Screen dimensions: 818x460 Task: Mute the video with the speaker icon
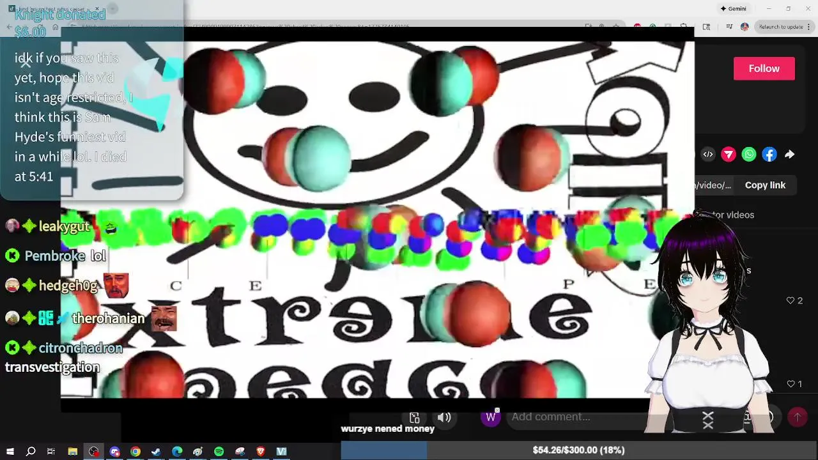444,418
